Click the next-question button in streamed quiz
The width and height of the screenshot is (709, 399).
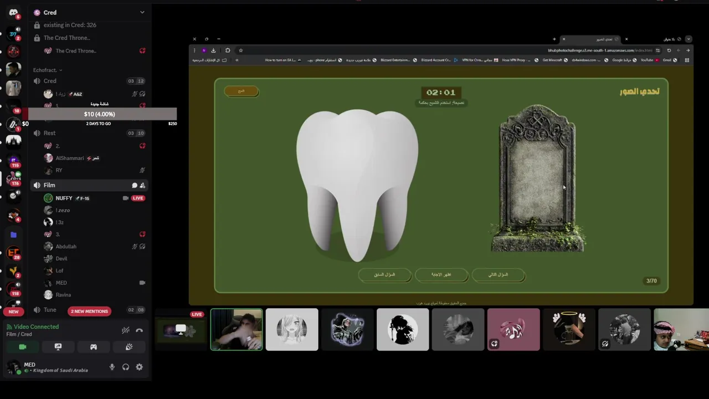499,275
